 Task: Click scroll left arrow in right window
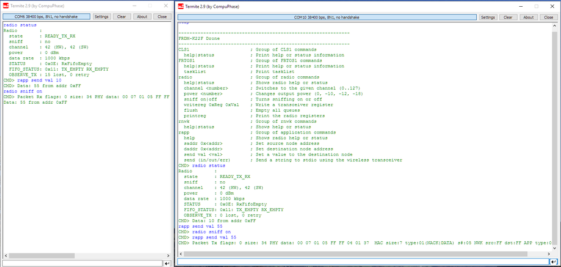tap(180, 254)
